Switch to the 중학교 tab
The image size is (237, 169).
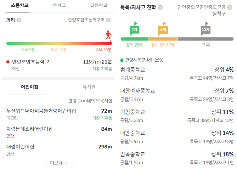click(x=59, y=6)
